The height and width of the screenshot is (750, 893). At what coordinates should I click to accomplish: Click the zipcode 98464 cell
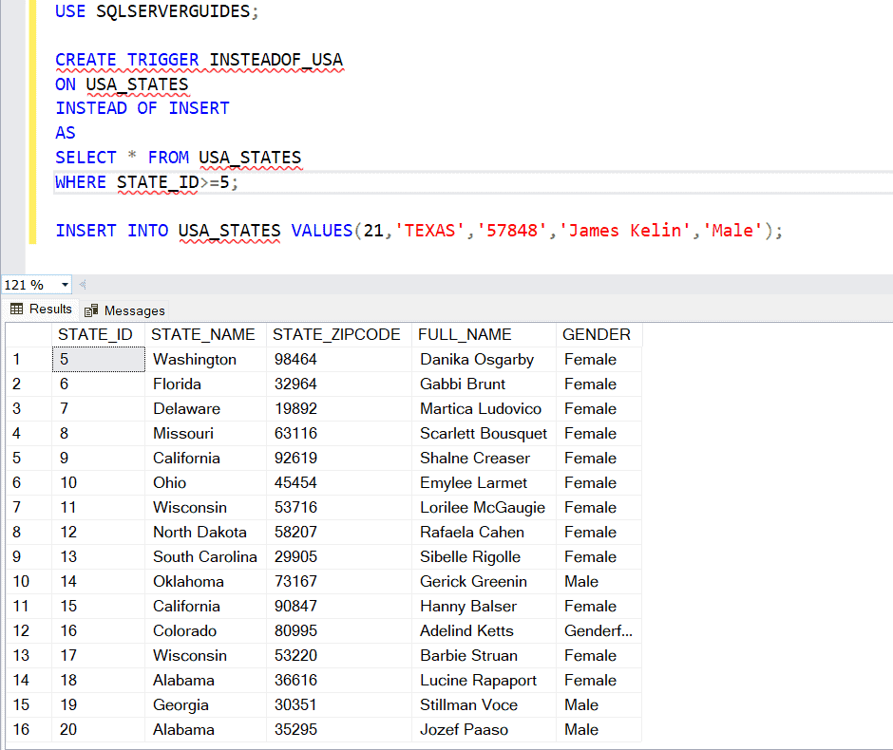[x=298, y=359]
